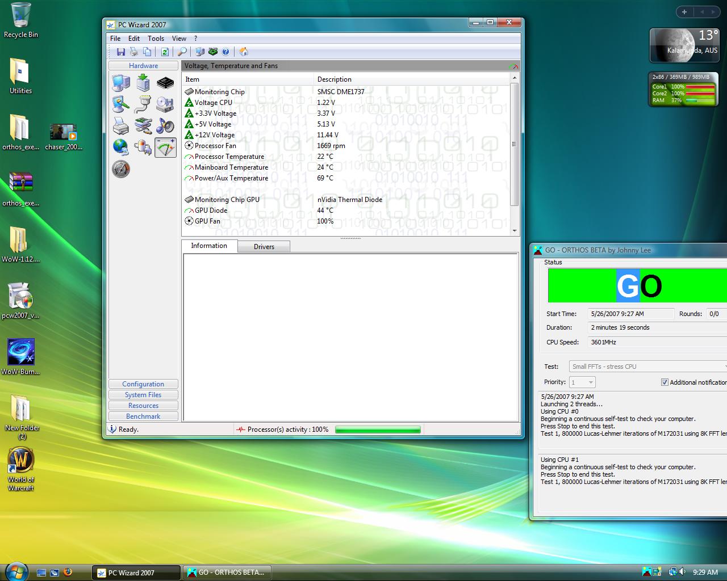Click the PC Wizard 2007 taskbar button
This screenshot has width=727, height=581.
[x=136, y=572]
